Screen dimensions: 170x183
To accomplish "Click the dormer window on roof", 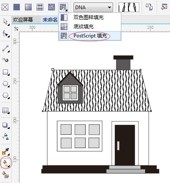I will tap(70, 93).
